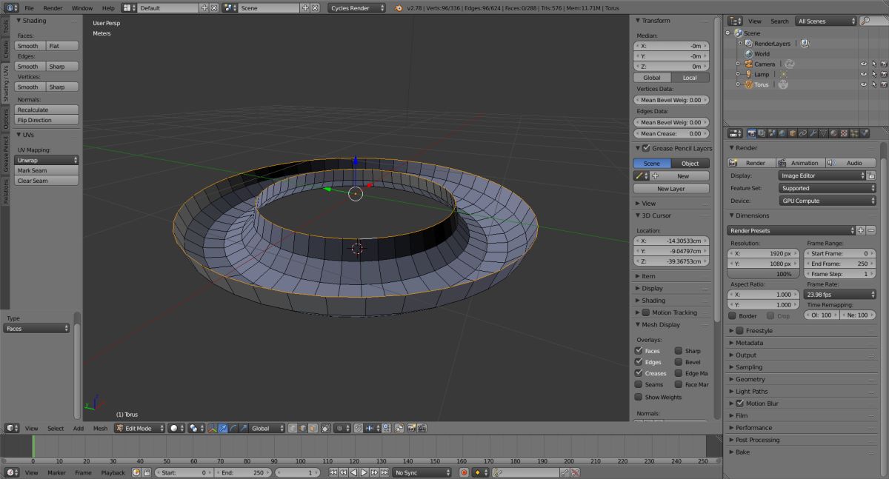Open the World properties tab icon
889x479 pixels.
(x=782, y=133)
